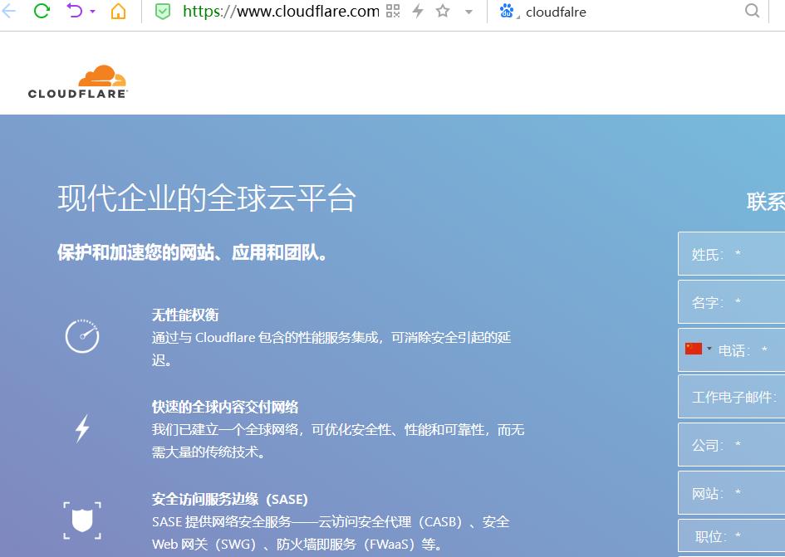The height and width of the screenshot is (557, 785).
Task: Click the magnifier search icon
Action: (x=752, y=11)
